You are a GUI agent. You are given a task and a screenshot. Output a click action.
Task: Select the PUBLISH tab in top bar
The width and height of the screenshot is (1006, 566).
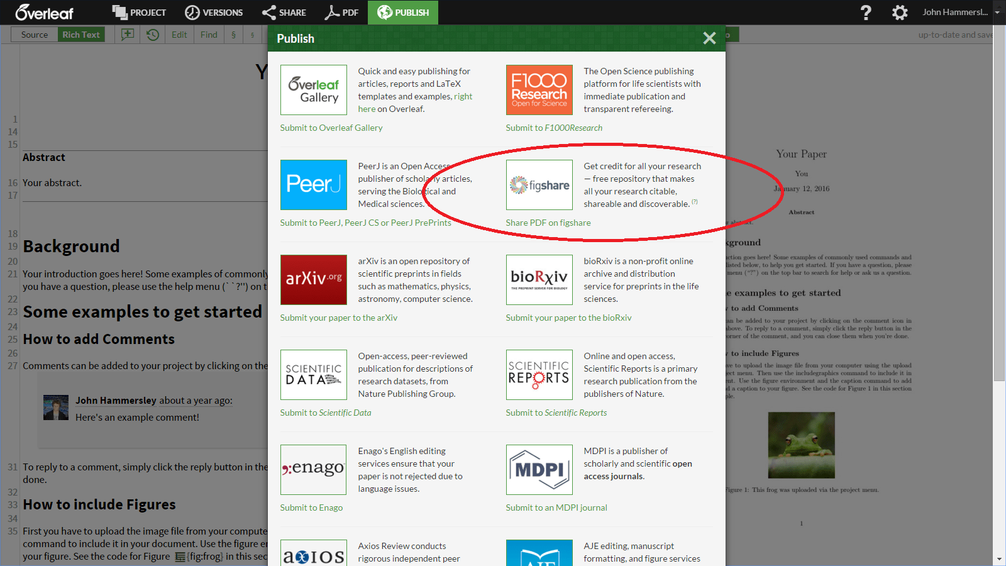403,13
